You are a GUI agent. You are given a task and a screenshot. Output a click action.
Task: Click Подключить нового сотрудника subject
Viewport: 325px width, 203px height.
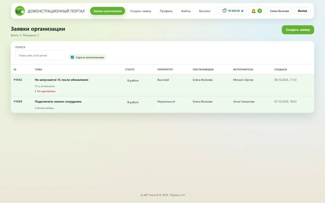tap(58, 101)
